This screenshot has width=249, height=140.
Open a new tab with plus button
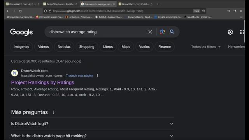tap(158, 4)
